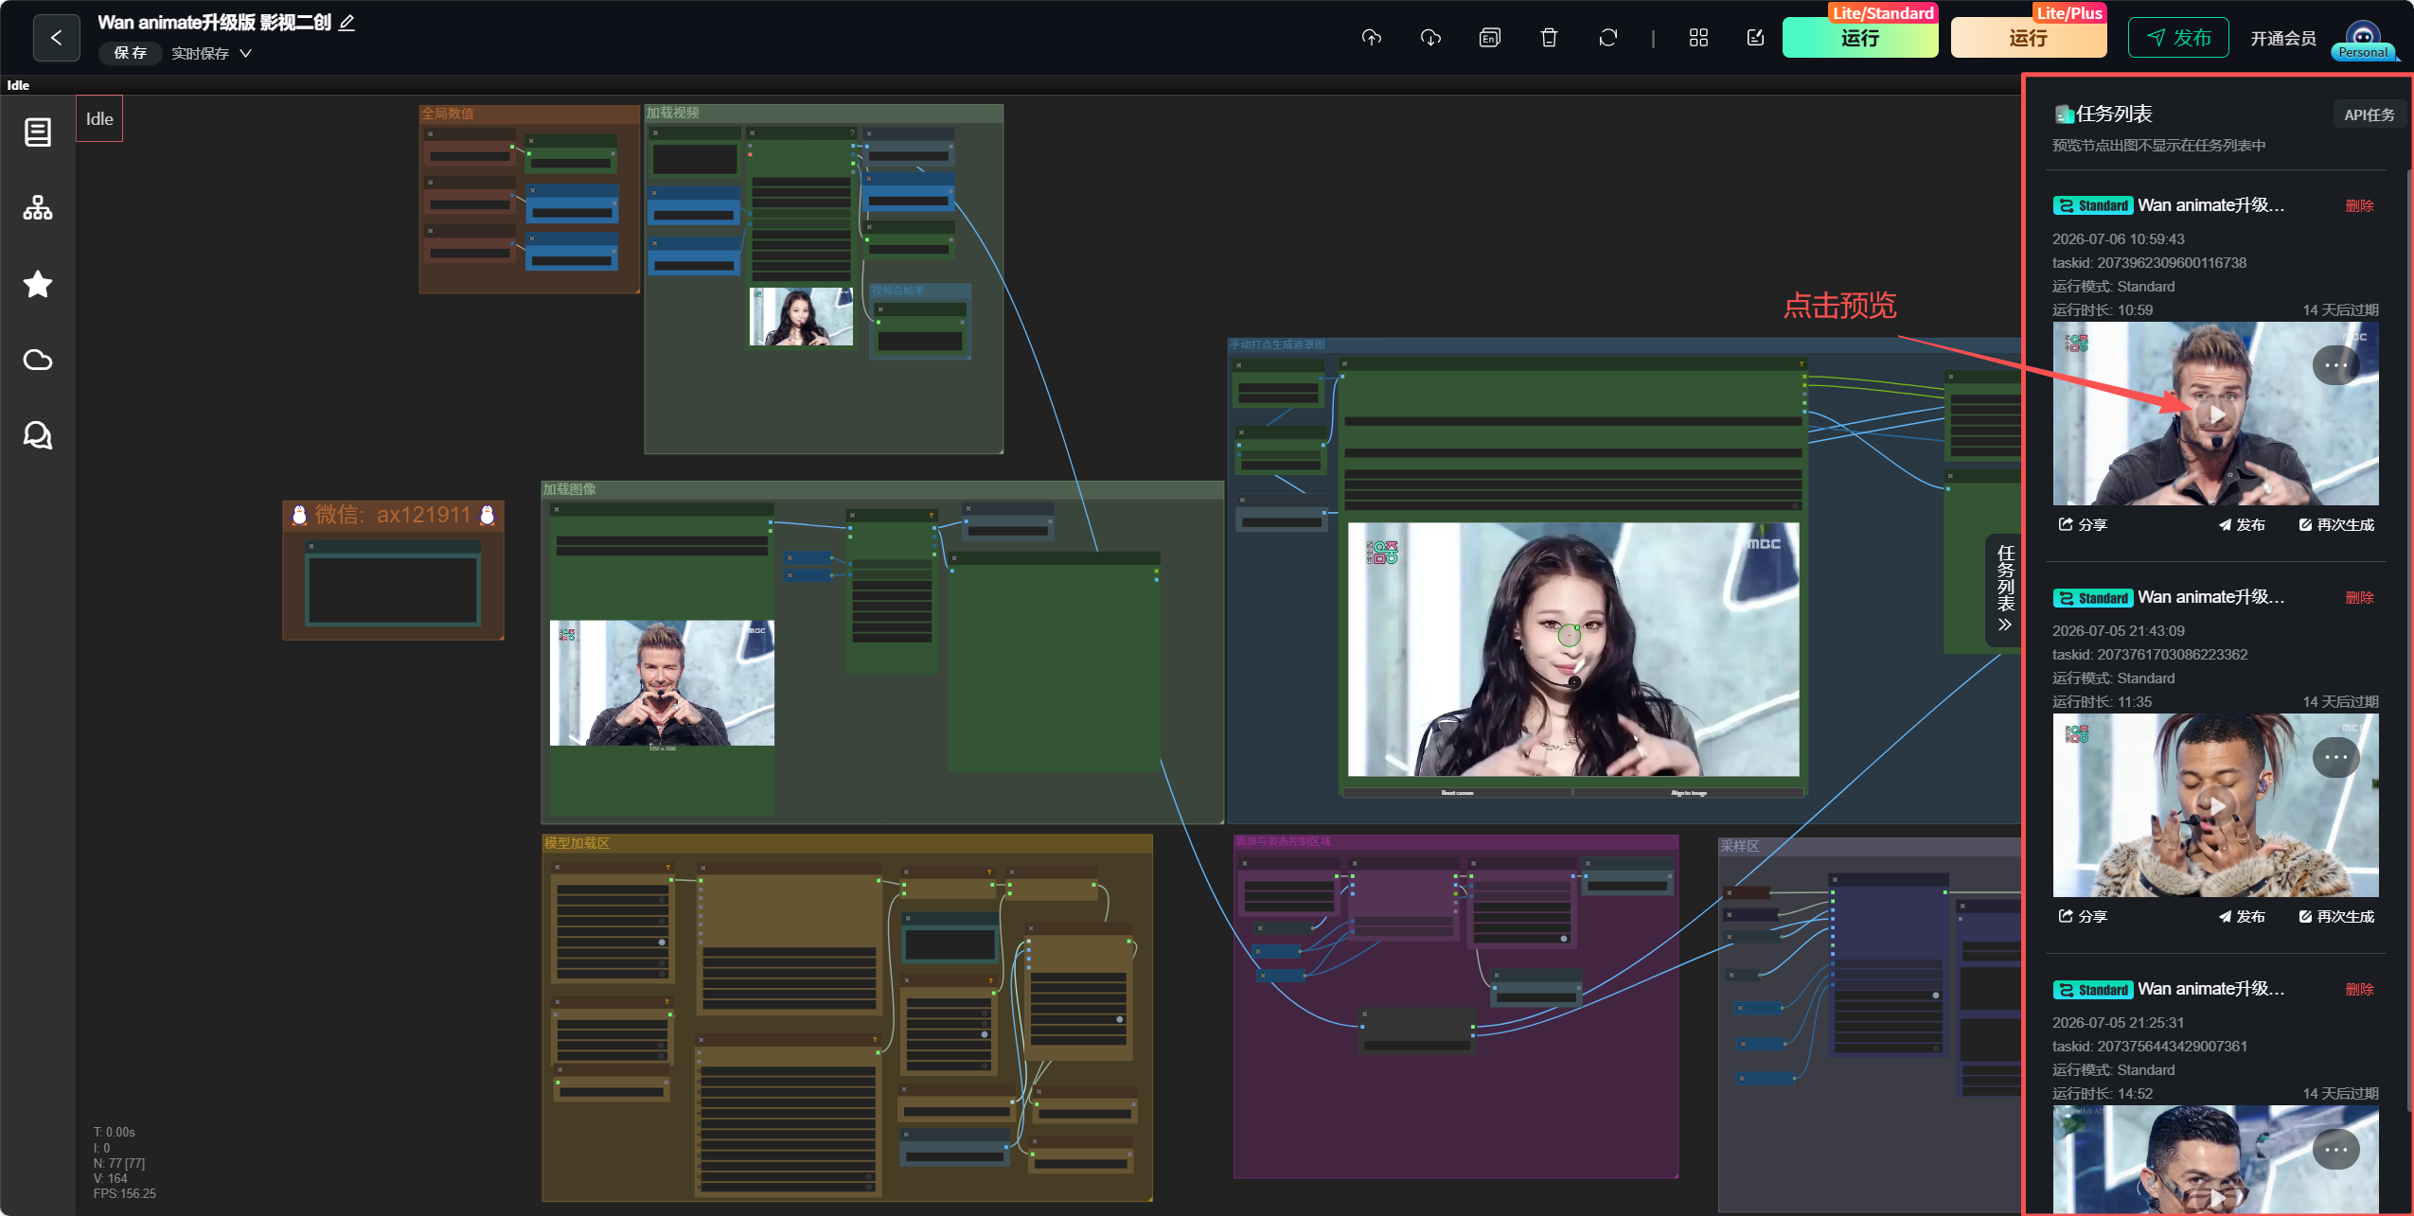This screenshot has width=2414, height=1216.
Task: Click the trash delete icon in toolbar
Action: click(1549, 38)
